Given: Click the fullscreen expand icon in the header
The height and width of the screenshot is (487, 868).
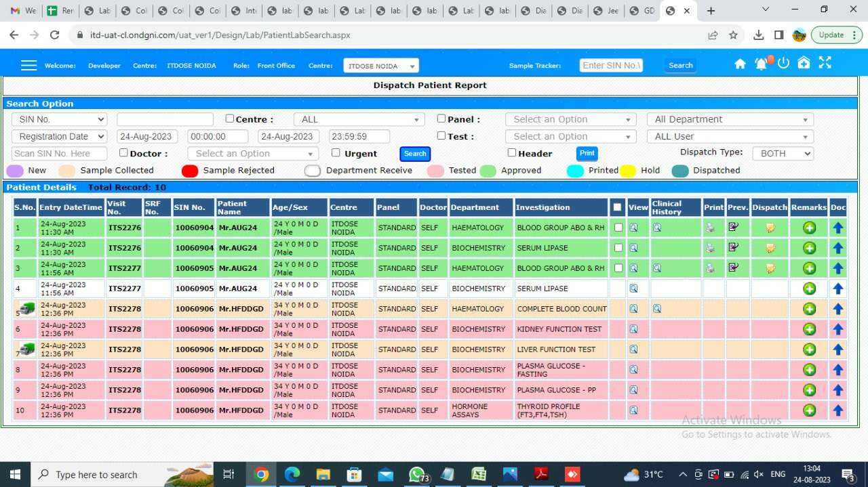Looking at the screenshot, I should [x=825, y=62].
